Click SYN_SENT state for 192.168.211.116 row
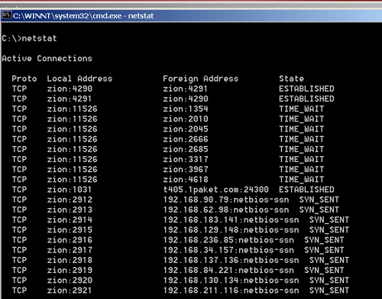Viewport: 382px width, 299px height. click(x=329, y=291)
